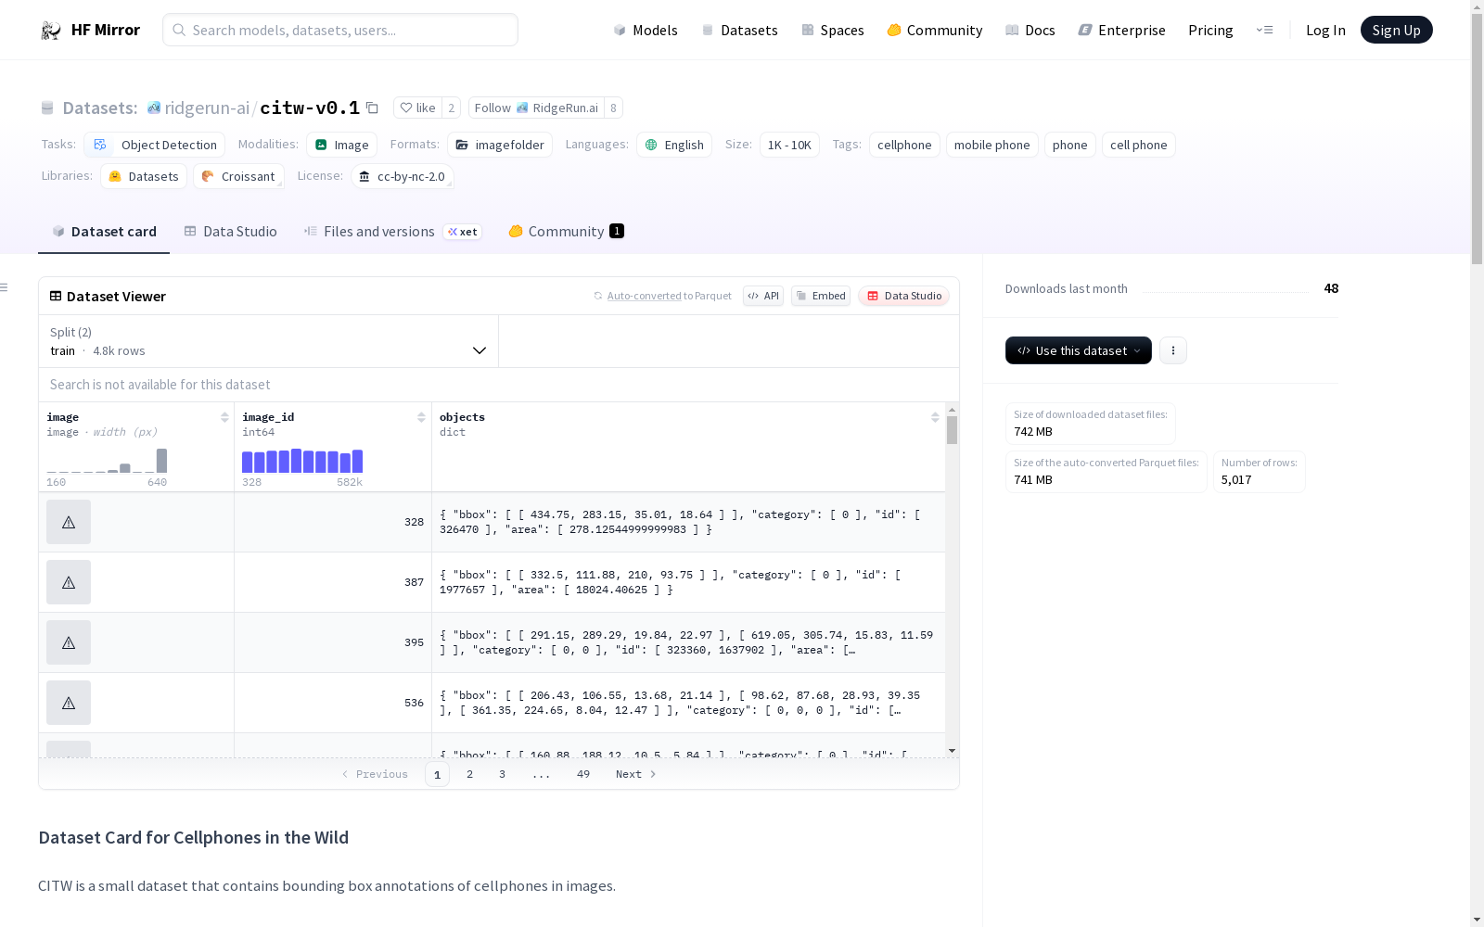Click the Sign Up button

tap(1396, 30)
